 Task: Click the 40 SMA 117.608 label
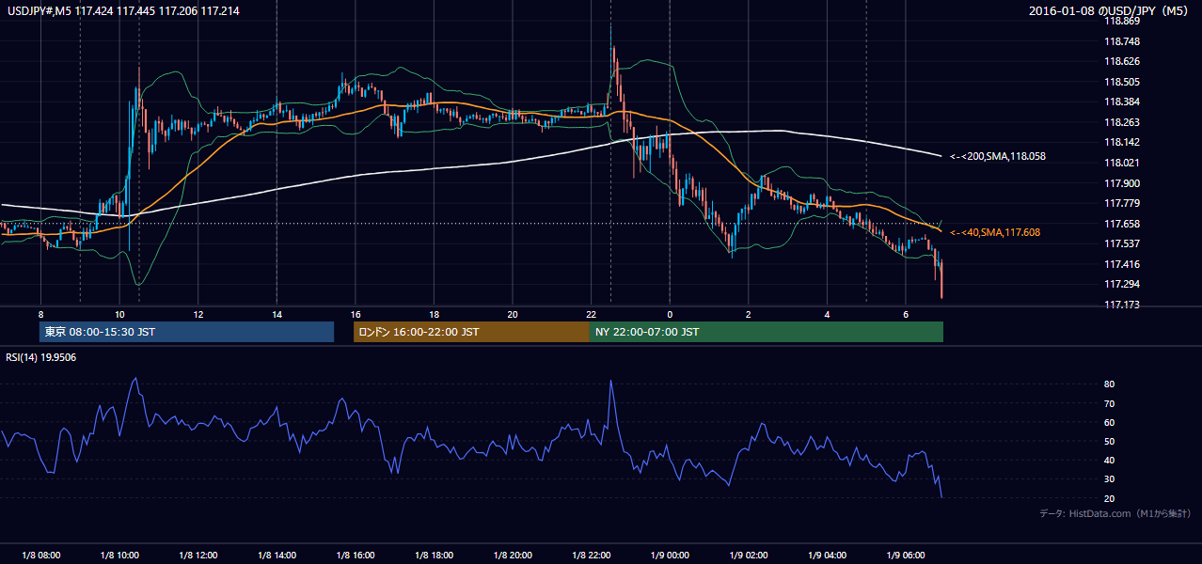click(x=994, y=232)
